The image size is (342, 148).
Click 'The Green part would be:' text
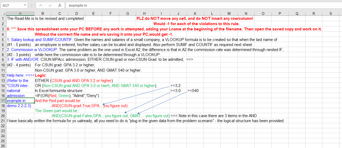point(57,110)
